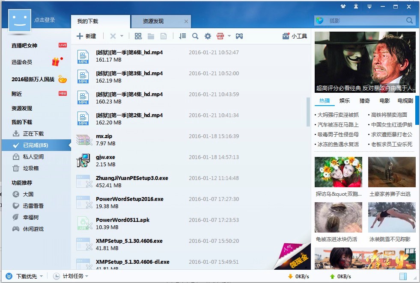Click the gjw.exe installer icon
This screenshot has width=420, height=283.
(x=83, y=160)
